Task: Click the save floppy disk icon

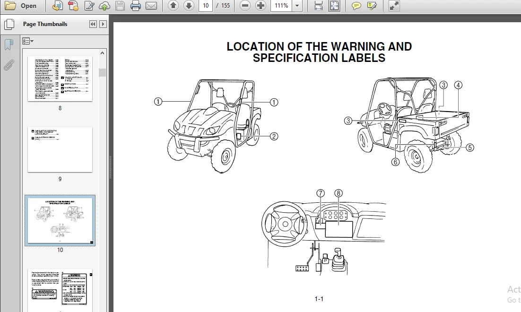Action: click(x=120, y=6)
